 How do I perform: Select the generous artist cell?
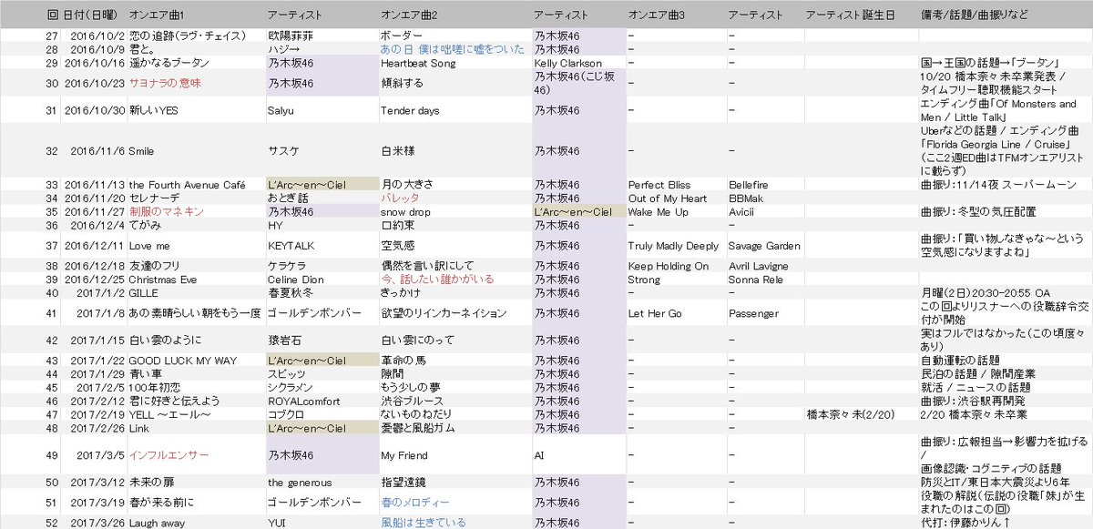tap(300, 483)
